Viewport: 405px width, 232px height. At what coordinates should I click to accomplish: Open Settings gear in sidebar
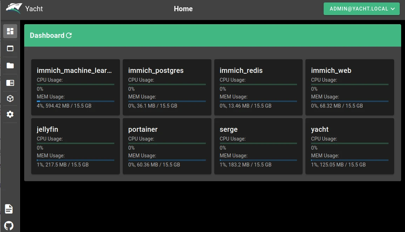coord(10,114)
